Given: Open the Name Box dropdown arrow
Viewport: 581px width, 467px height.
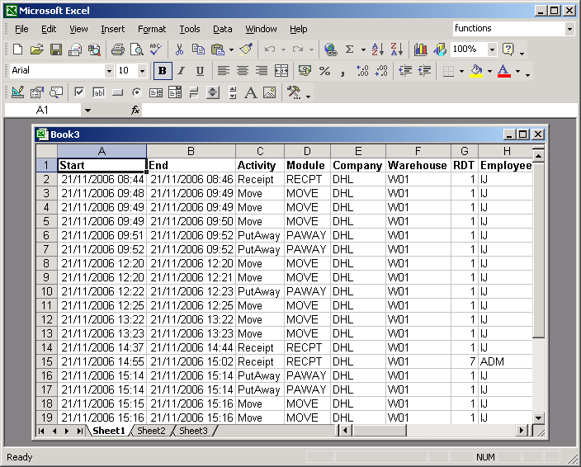Looking at the screenshot, I should pos(87,110).
